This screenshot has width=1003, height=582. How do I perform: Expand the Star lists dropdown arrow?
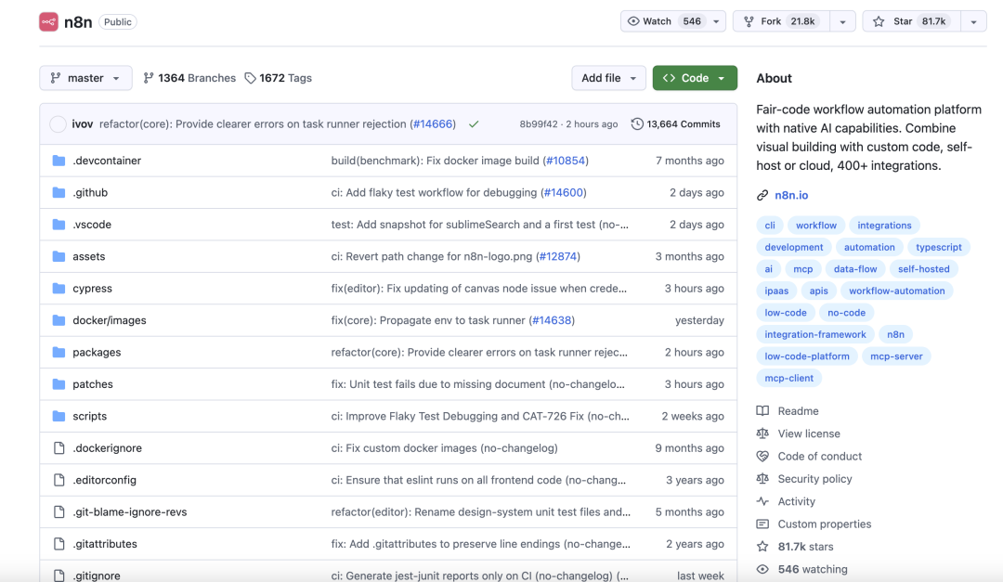[x=973, y=21]
